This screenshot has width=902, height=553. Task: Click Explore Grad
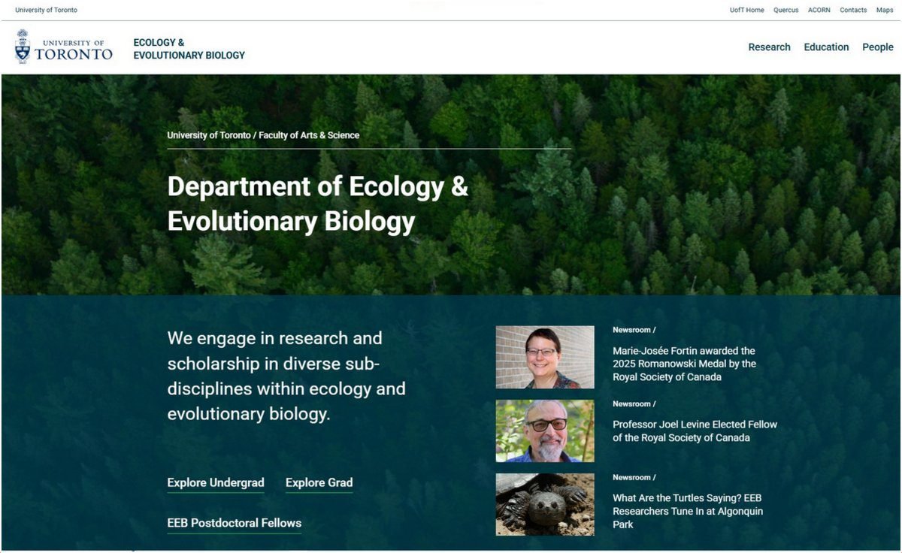point(319,482)
